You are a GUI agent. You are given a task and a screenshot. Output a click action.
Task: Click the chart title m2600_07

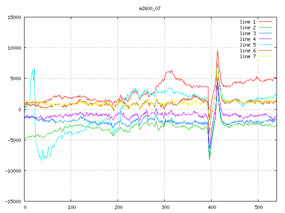151,8
